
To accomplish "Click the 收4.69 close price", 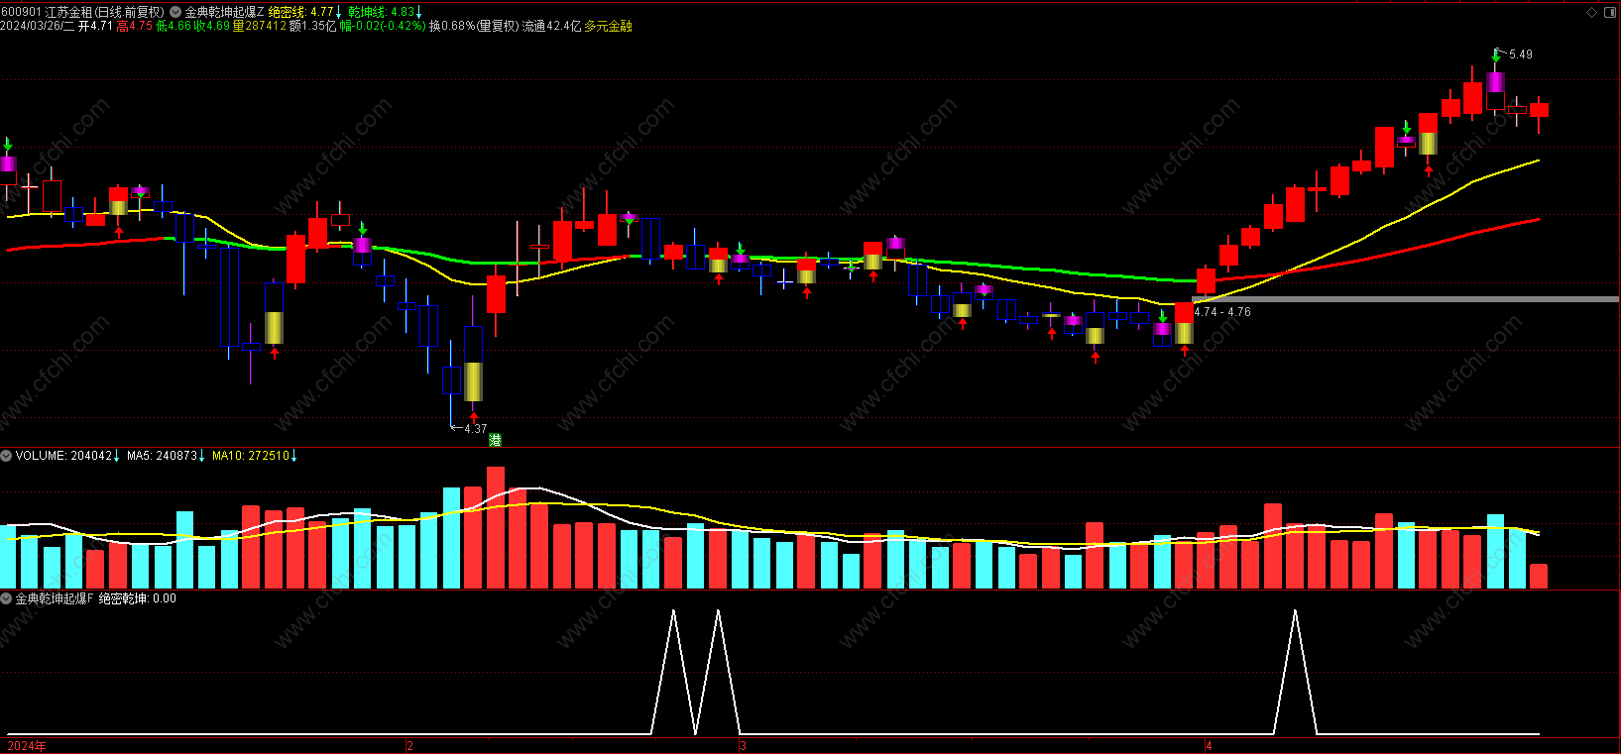I will 212,26.
